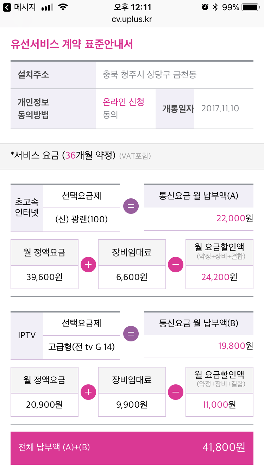
Task: Tap the cv.uplus.kr address bar
Action: [132, 19]
